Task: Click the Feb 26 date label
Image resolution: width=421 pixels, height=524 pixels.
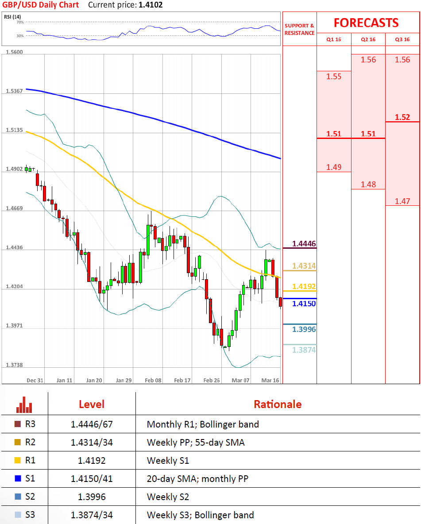Action: pyautogui.click(x=212, y=380)
